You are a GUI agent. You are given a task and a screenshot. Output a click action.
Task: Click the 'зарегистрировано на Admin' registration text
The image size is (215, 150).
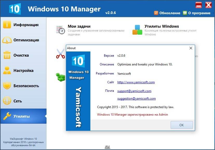(148, 115)
